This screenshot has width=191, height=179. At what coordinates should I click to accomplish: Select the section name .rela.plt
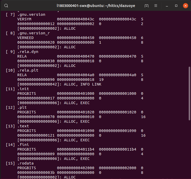point(28,70)
